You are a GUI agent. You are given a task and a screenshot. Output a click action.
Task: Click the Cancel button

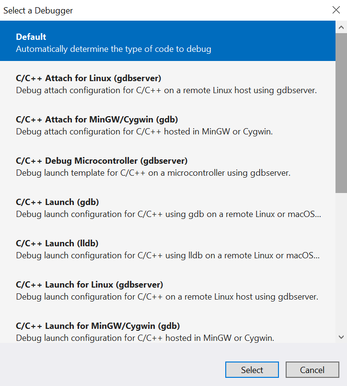312,370
